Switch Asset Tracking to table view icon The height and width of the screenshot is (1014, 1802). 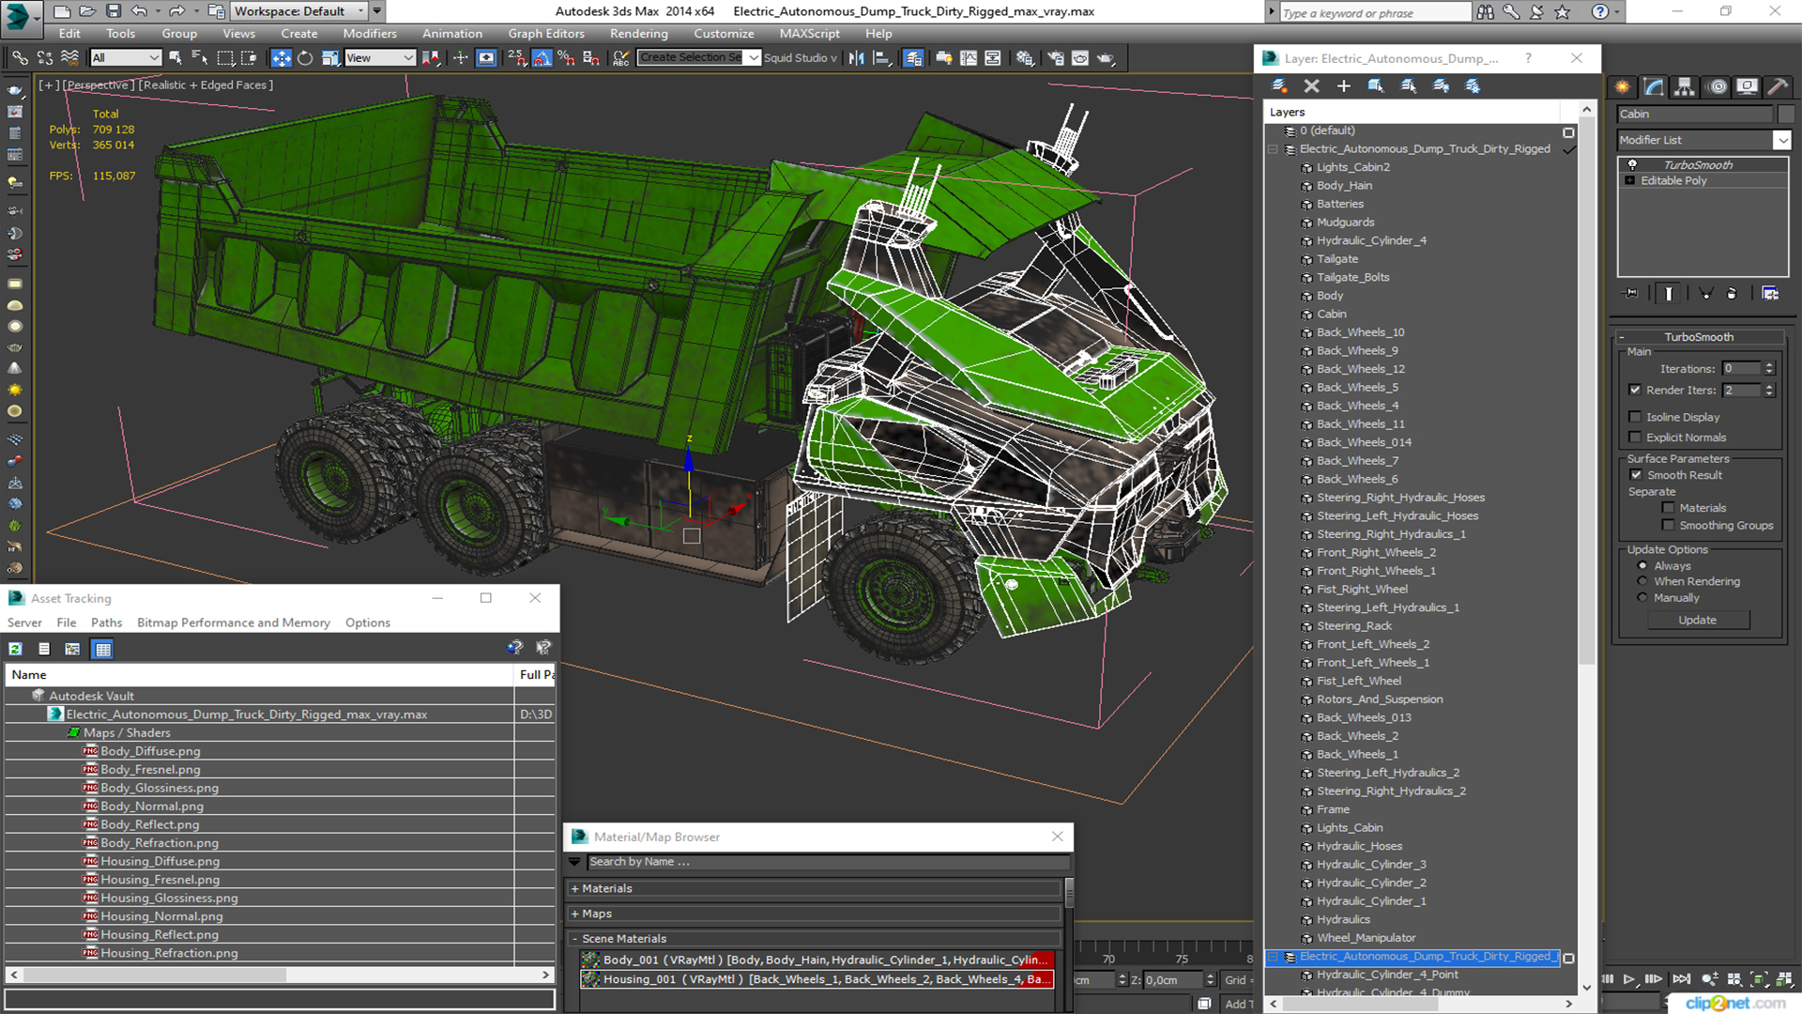[102, 649]
